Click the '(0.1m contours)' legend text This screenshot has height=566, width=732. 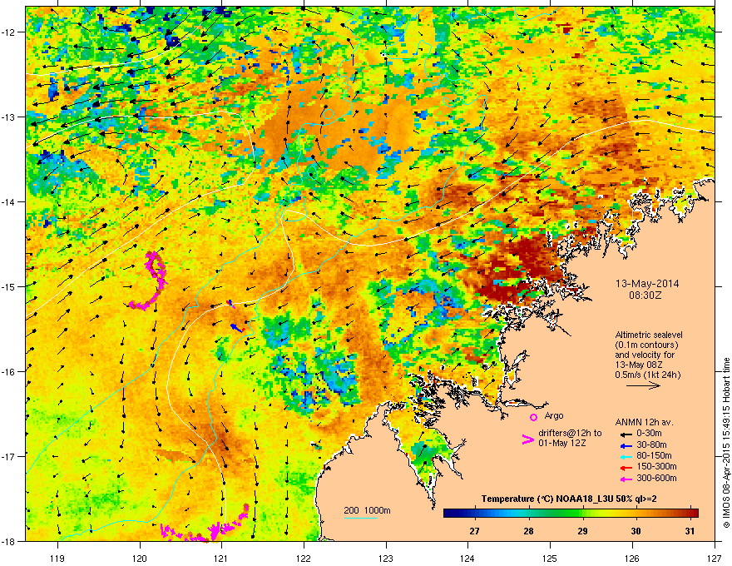point(646,345)
